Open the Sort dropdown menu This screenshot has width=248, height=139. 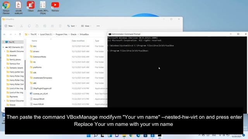(72, 26)
